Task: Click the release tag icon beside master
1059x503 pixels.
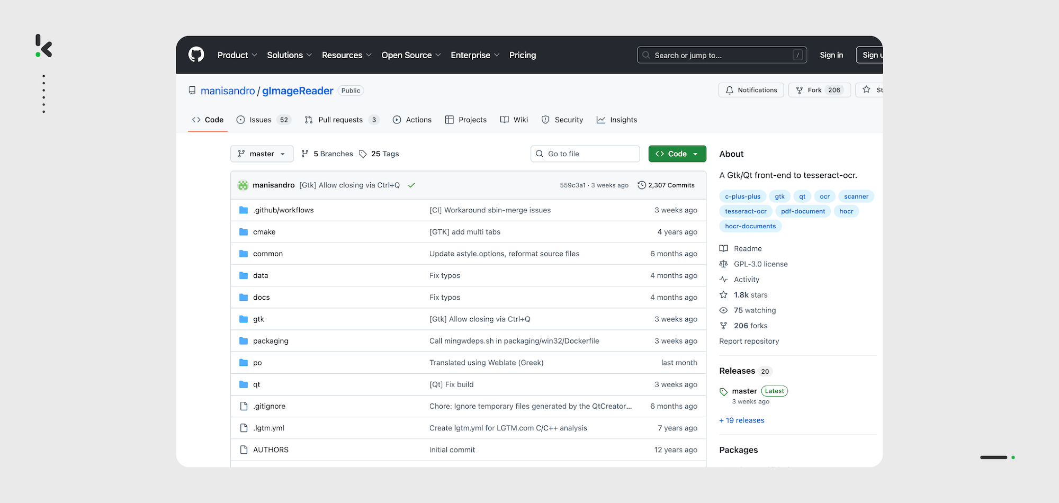Action: [723, 392]
